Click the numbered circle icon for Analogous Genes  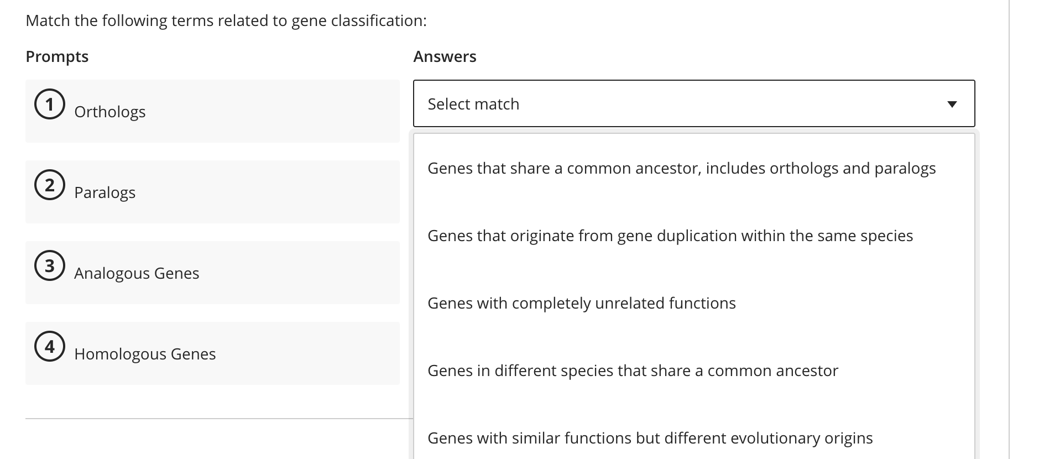coord(50,265)
